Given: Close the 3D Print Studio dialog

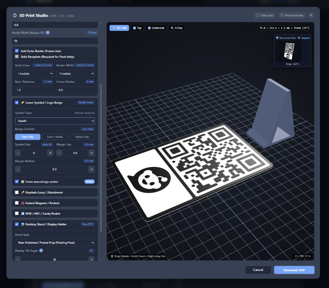Looking at the screenshot, I should click(311, 15).
